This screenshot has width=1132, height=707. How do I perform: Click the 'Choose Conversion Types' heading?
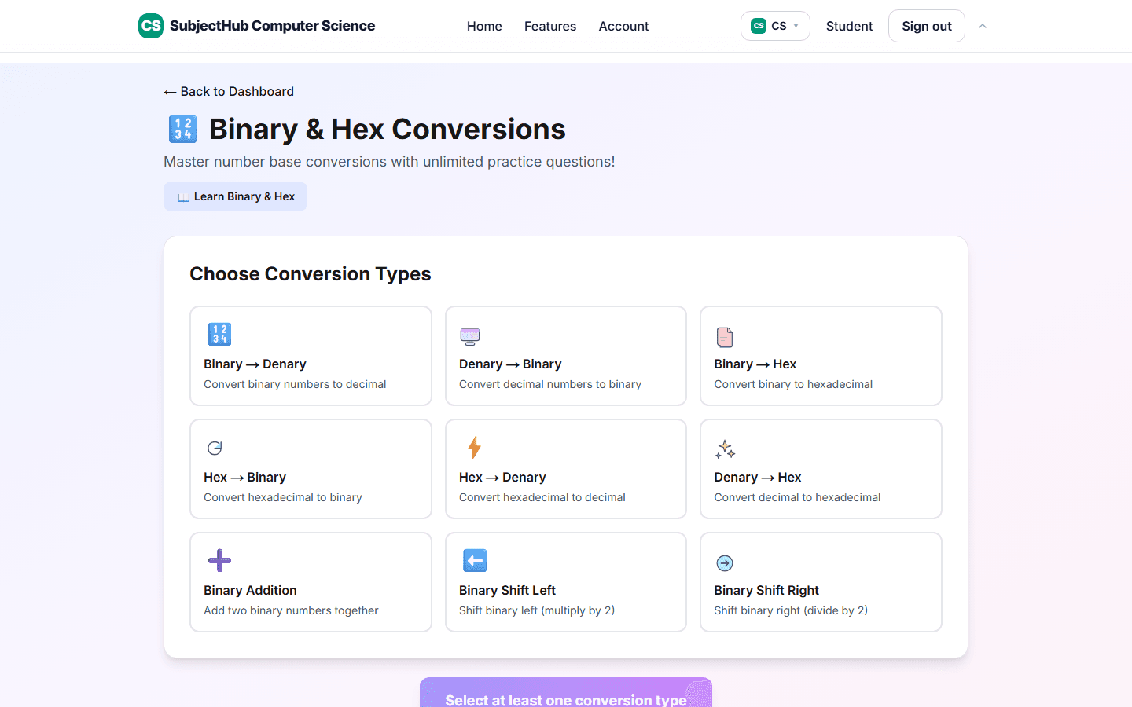click(311, 273)
